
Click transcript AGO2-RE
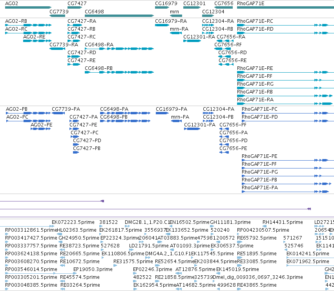point(34,37)
